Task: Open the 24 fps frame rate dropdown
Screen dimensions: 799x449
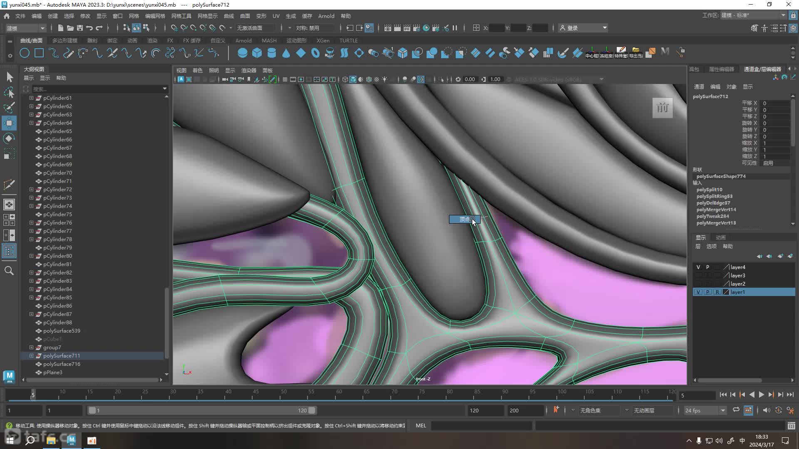Action: 705,410
